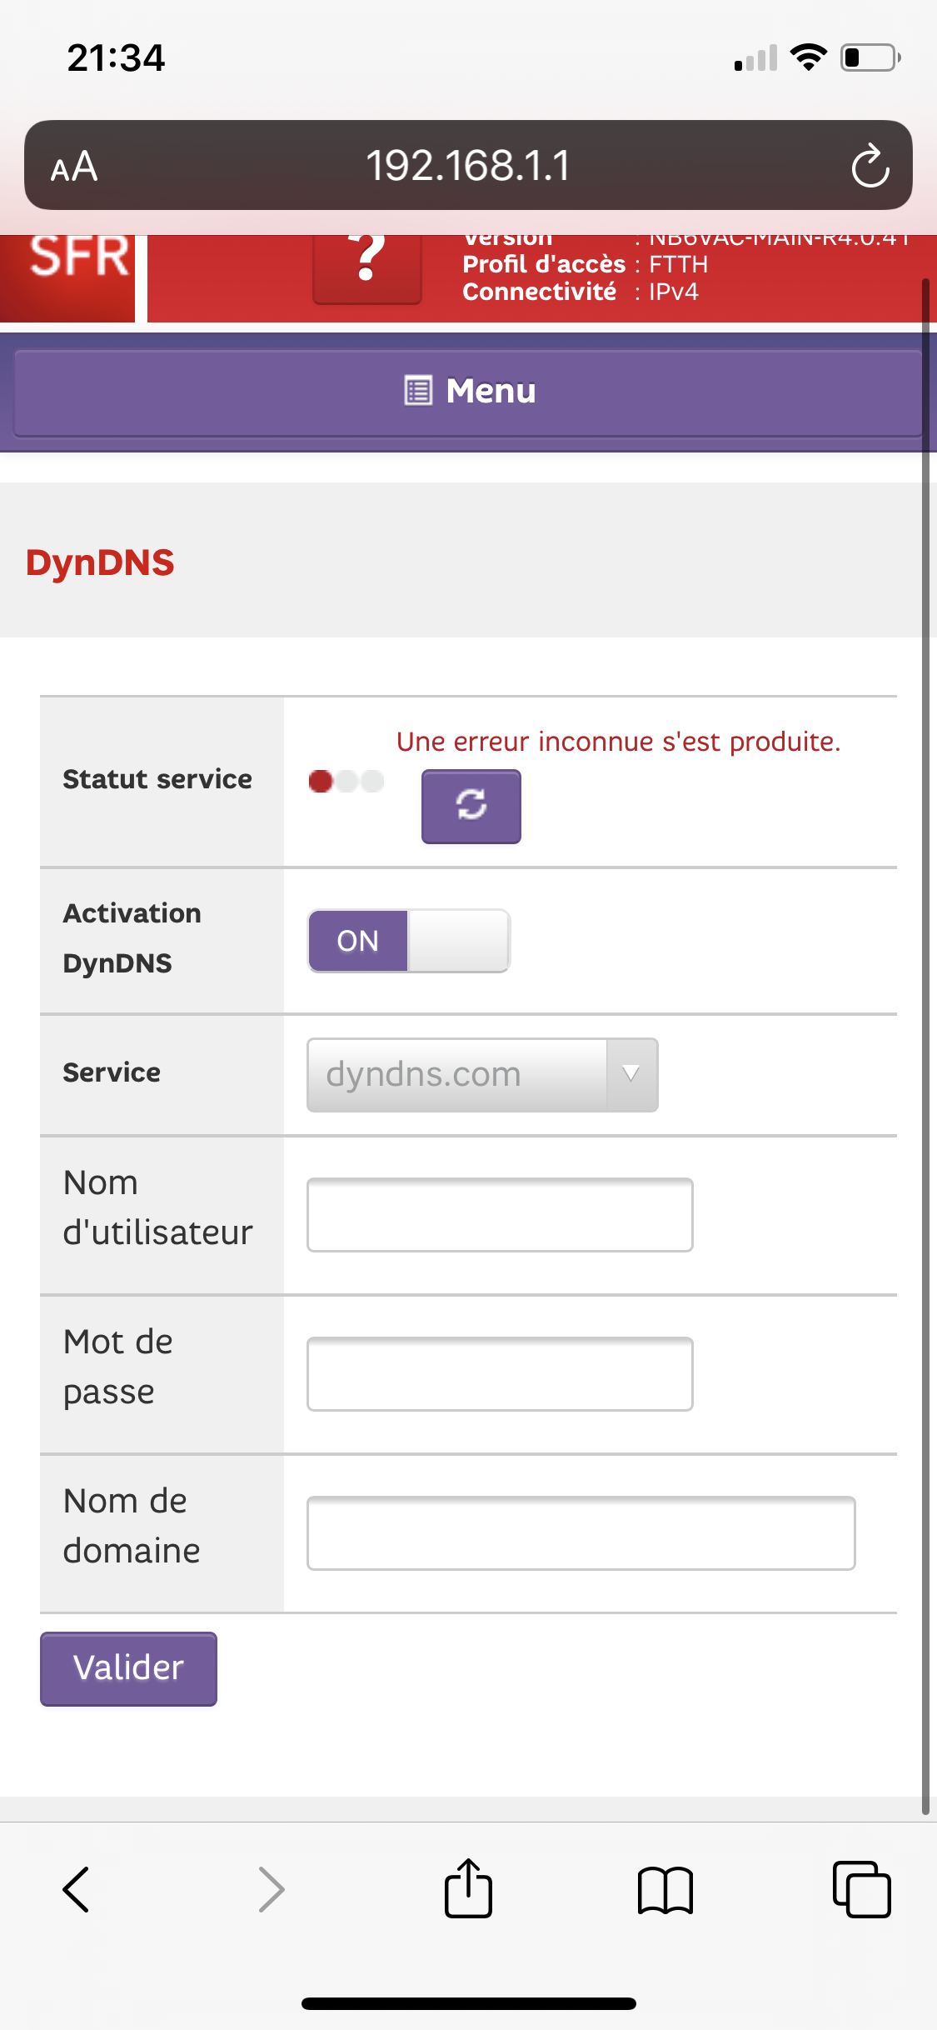The image size is (937, 2030).
Task: Tap the 192.168.1.1 address bar
Action: tap(467, 166)
